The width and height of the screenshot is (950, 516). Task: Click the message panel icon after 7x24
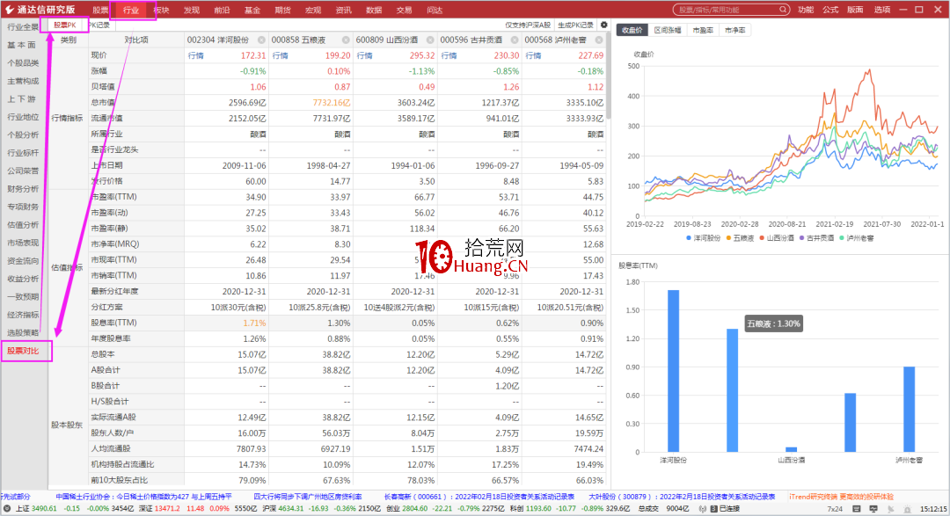click(856, 509)
